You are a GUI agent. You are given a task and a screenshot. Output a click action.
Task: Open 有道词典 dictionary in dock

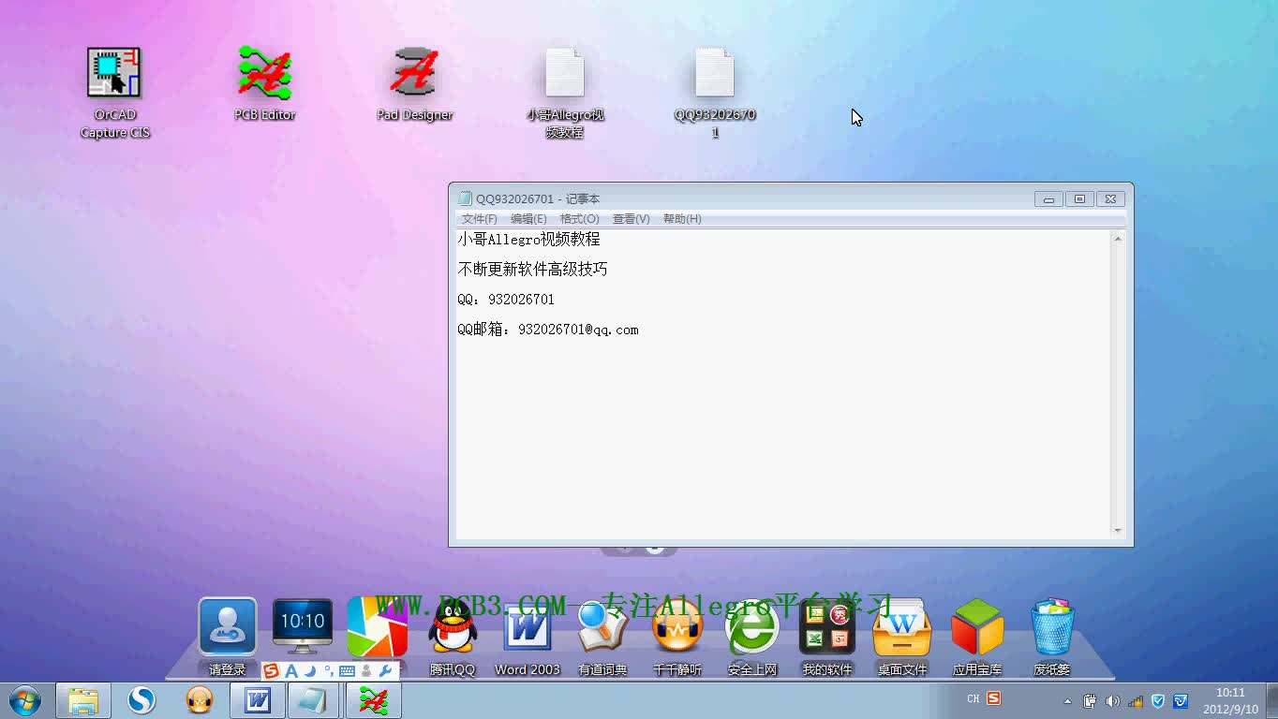coord(602,637)
